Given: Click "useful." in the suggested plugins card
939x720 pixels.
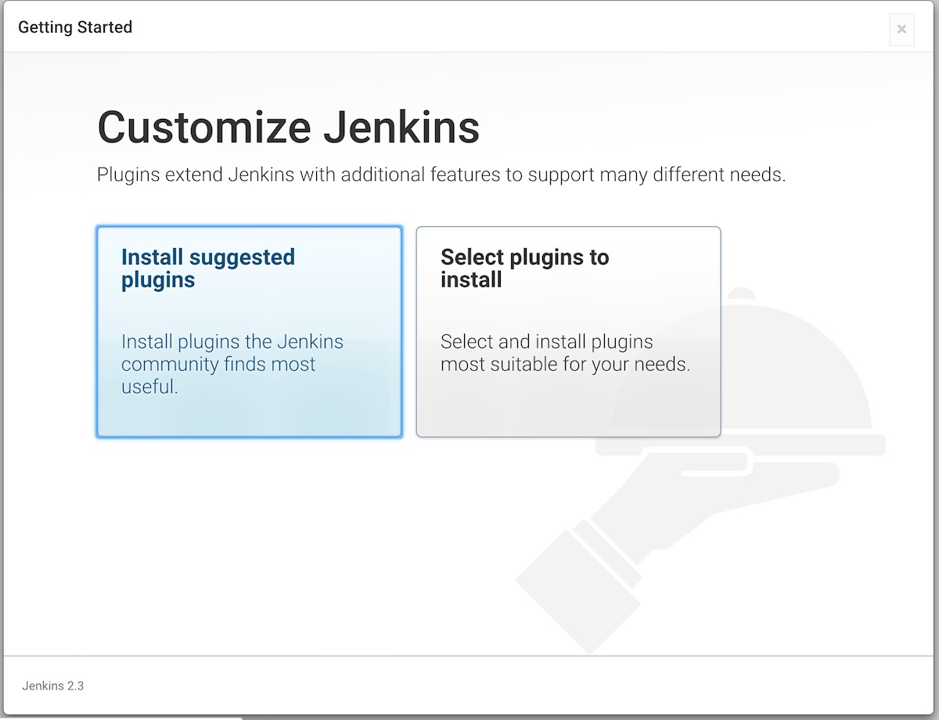Looking at the screenshot, I should (149, 387).
